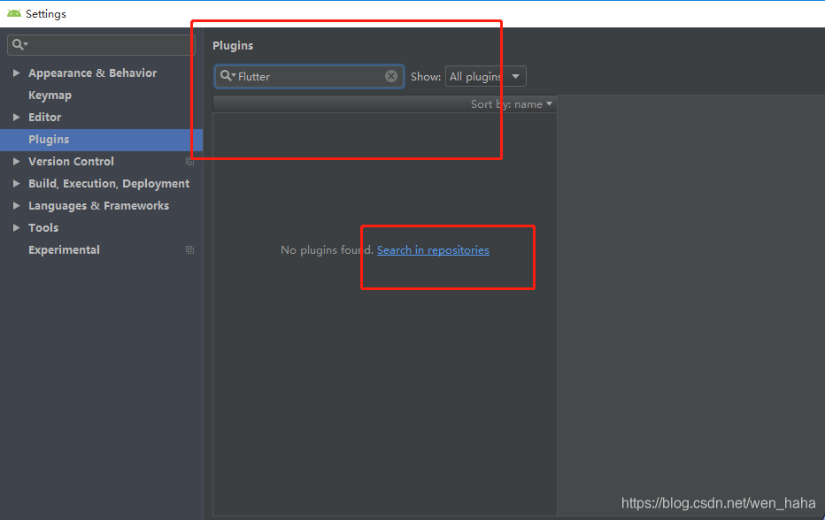The height and width of the screenshot is (520, 825).
Task: Click the Settings window title
Action: click(46, 13)
